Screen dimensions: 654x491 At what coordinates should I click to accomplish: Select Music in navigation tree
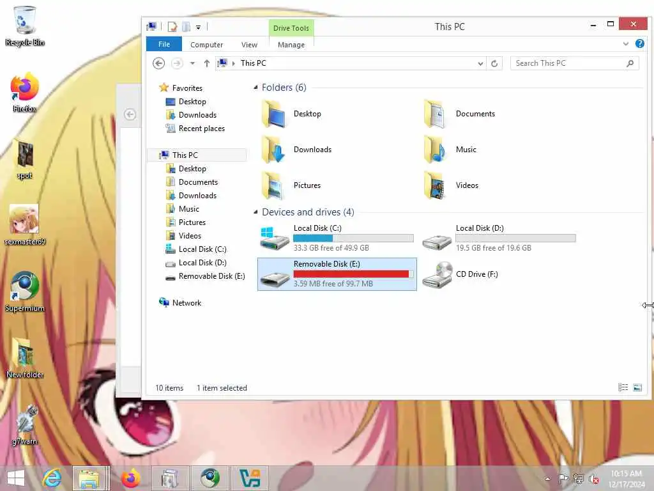click(189, 209)
